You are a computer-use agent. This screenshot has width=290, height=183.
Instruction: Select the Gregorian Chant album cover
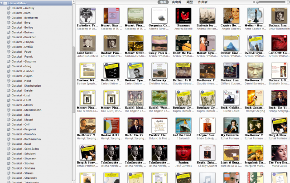click(159, 15)
